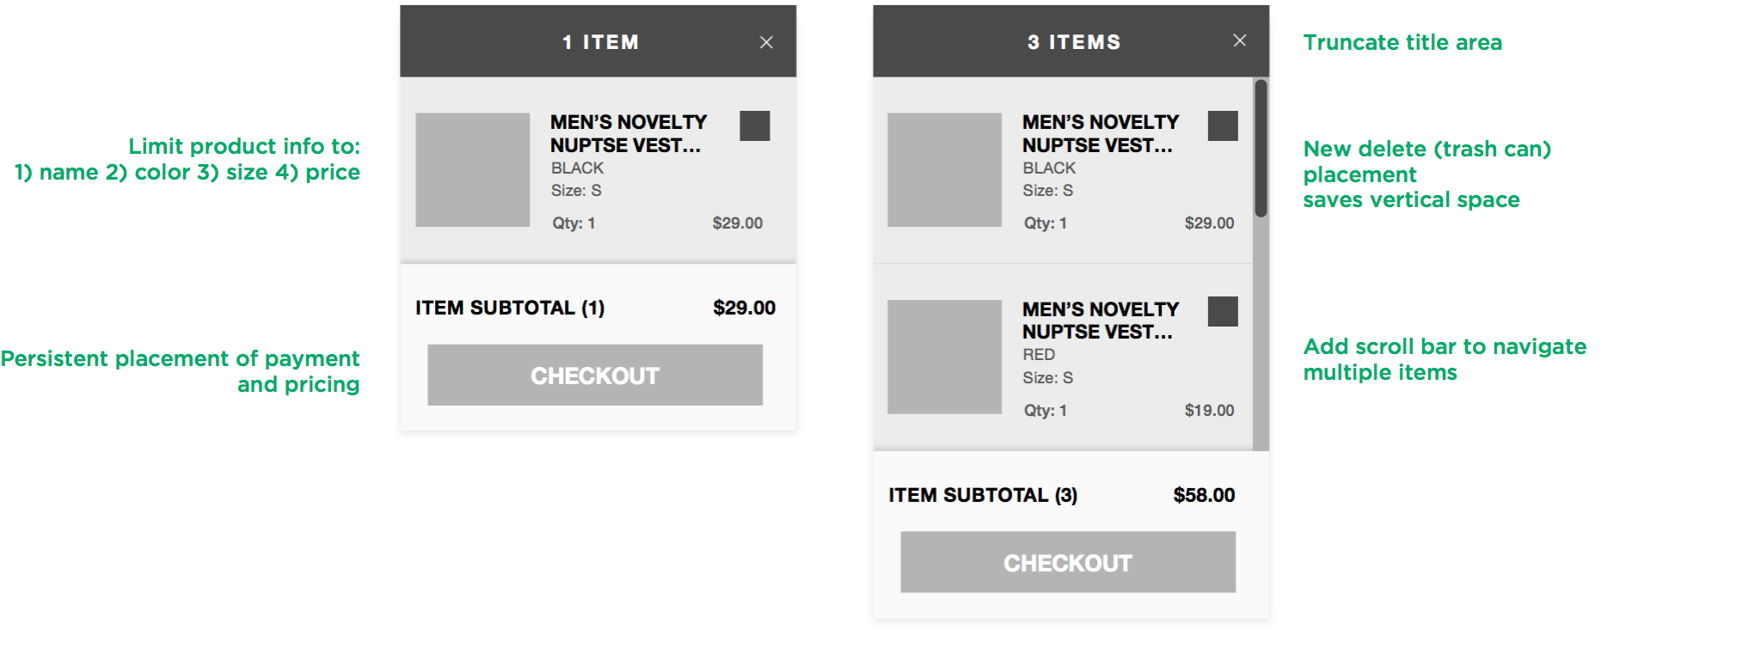Click ITEM SUBTOTAL (1) label
The height and width of the screenshot is (672, 1761).
(x=510, y=308)
